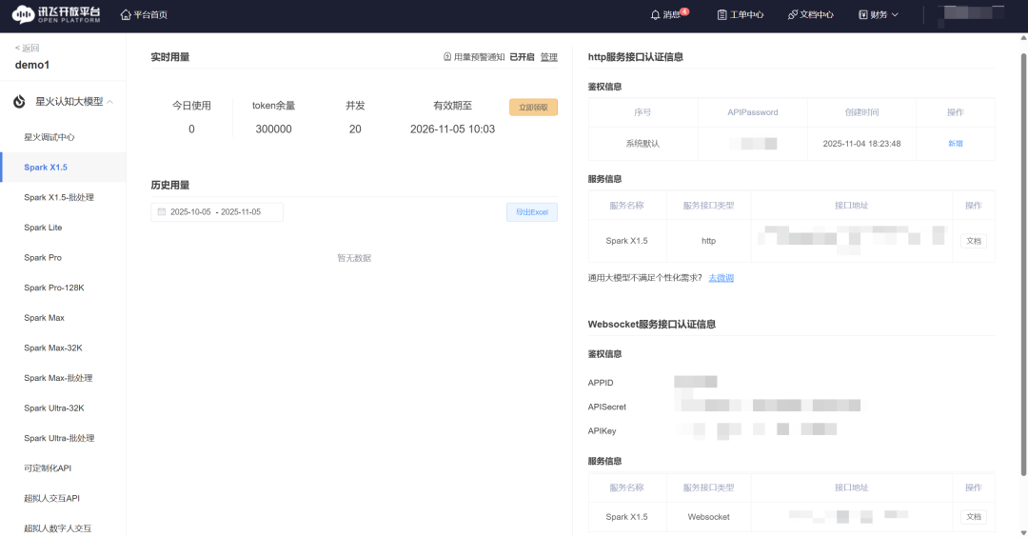Click the 2026-11-05 10:03 expiry value

pyautogui.click(x=452, y=129)
